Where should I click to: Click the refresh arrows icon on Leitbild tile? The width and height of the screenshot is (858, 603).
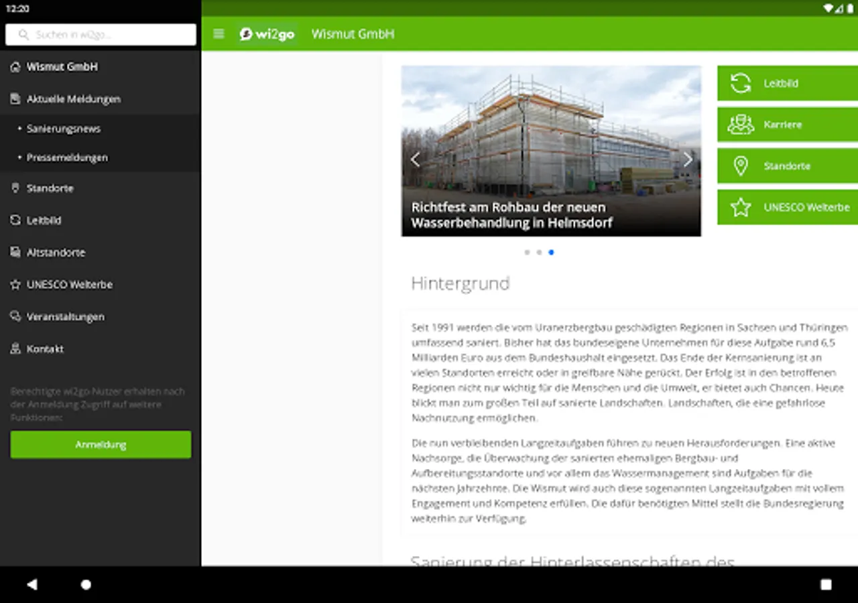741,84
